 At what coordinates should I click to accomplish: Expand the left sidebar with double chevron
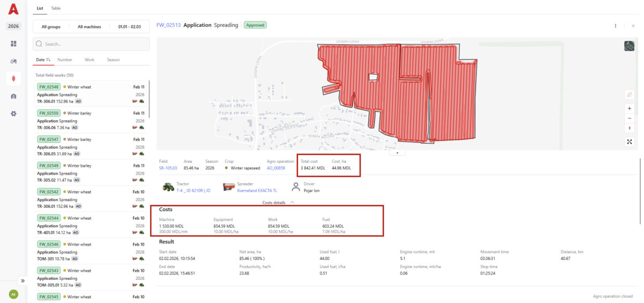point(23,280)
